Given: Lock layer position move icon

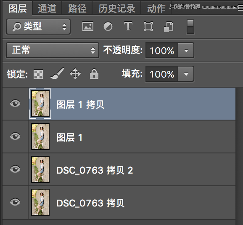Looking at the screenshot, I should coord(75,73).
